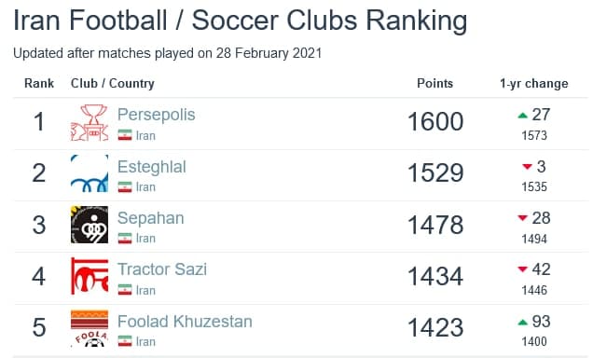Click the Persepolis club logo
This screenshot has height=358, width=593.
coord(90,122)
